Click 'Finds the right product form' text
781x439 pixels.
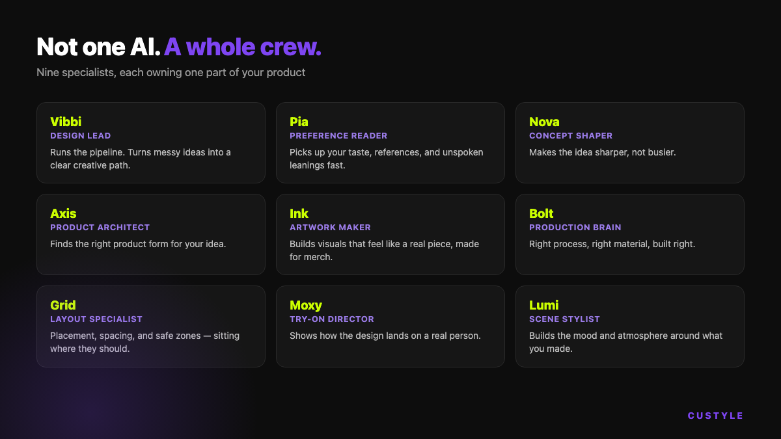[138, 244]
